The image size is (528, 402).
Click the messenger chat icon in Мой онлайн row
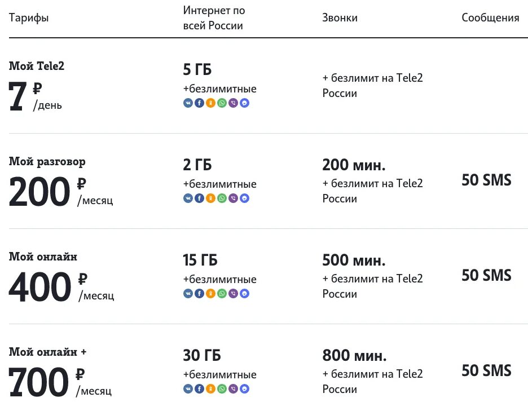click(244, 294)
